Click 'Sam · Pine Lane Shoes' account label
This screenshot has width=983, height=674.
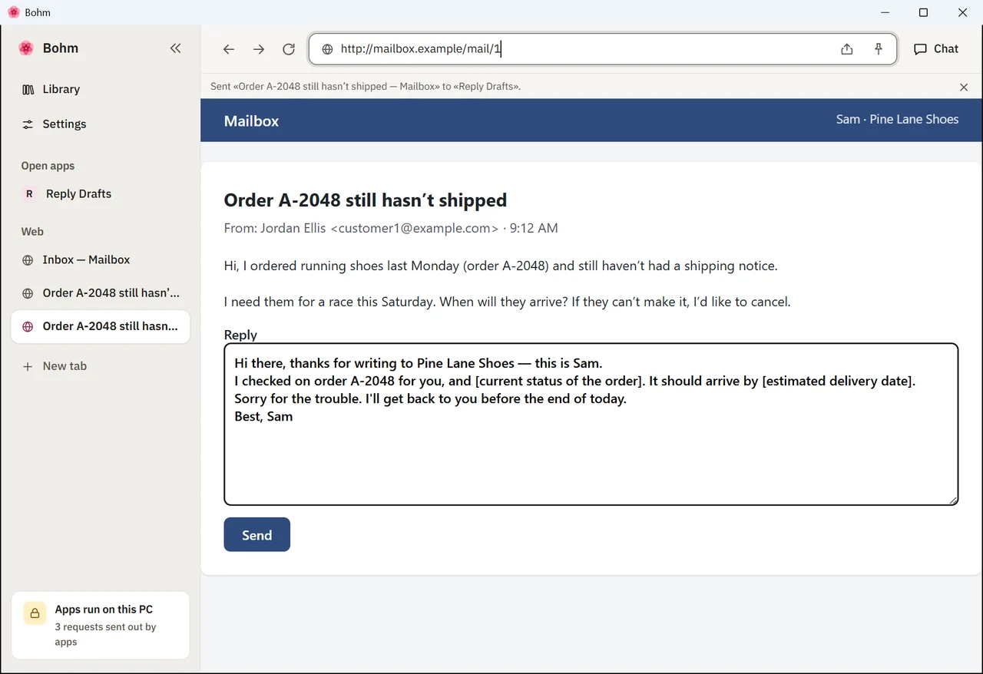pos(897,119)
